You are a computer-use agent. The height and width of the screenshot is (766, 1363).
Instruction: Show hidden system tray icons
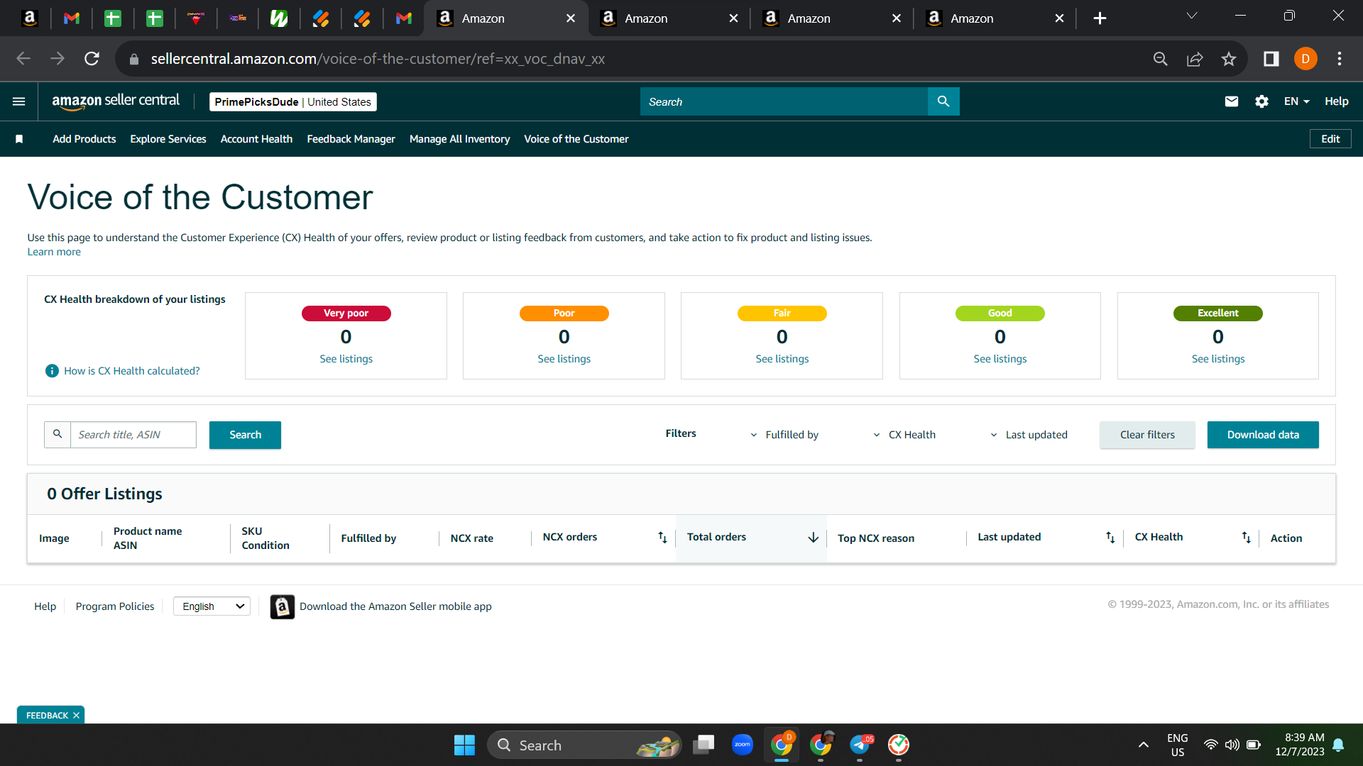tap(1144, 745)
